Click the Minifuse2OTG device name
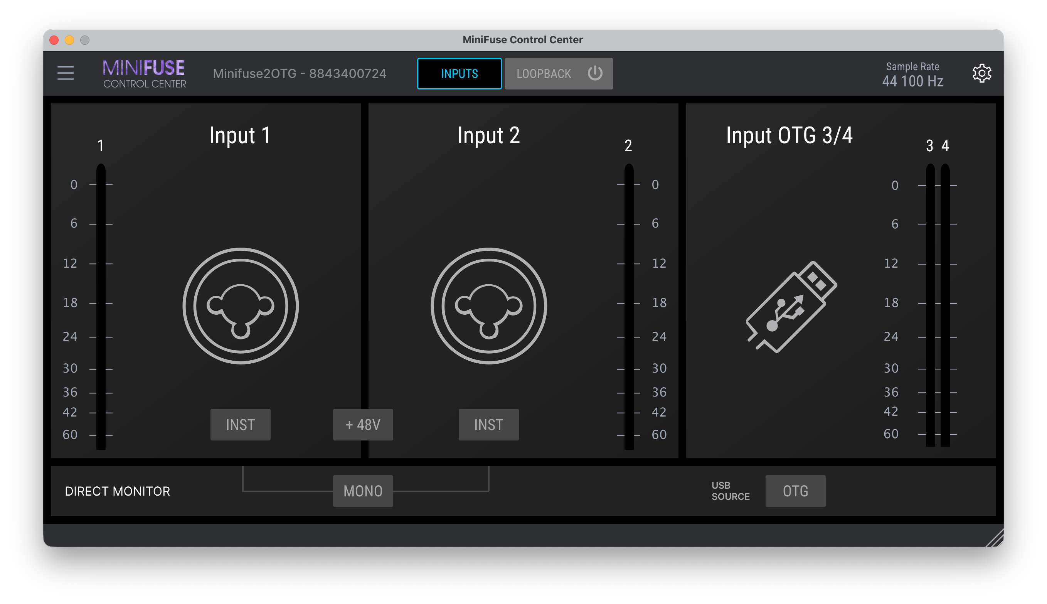 [300, 73]
